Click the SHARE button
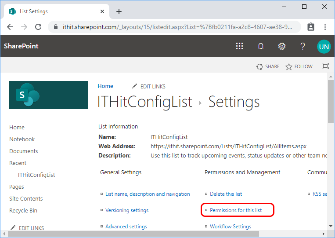 (268, 66)
